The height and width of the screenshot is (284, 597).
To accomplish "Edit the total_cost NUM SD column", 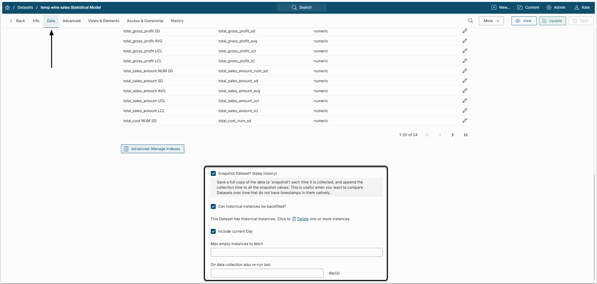I will [465, 121].
